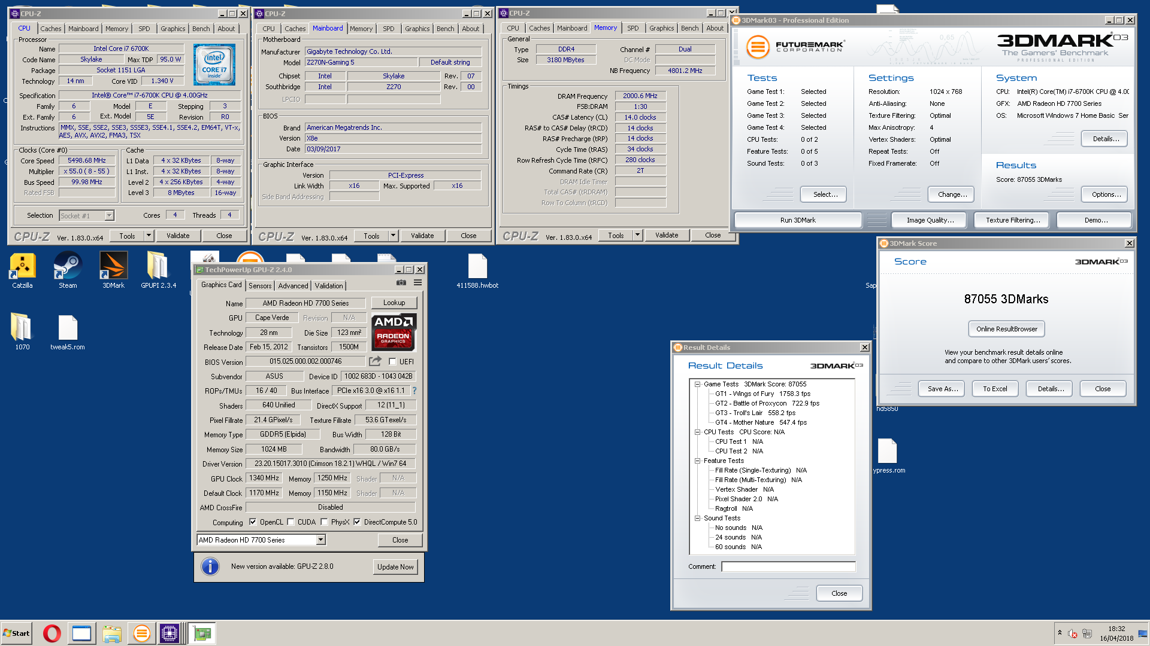
Task: Click the BIOS export share icon in GPU-Z
Action: 375,361
